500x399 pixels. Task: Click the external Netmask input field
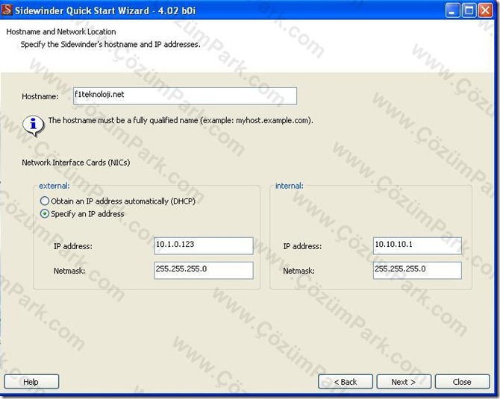[204, 270]
